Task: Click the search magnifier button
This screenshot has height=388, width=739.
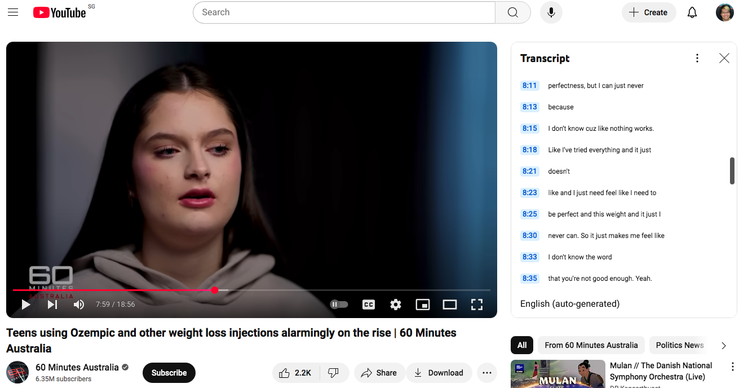Action: coord(512,12)
